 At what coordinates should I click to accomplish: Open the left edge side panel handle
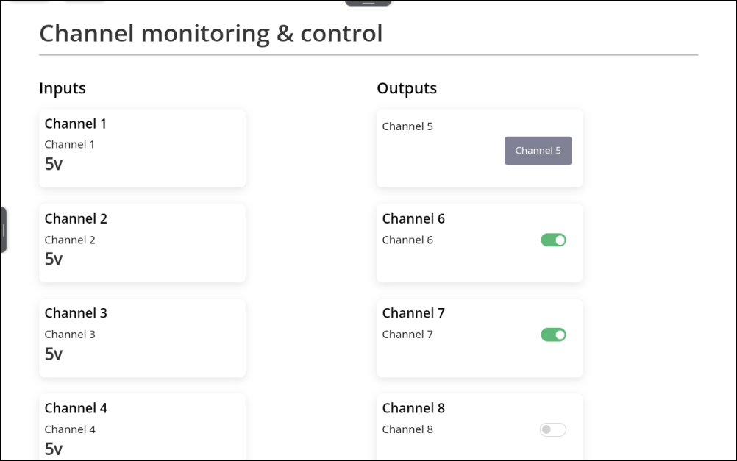(4, 230)
